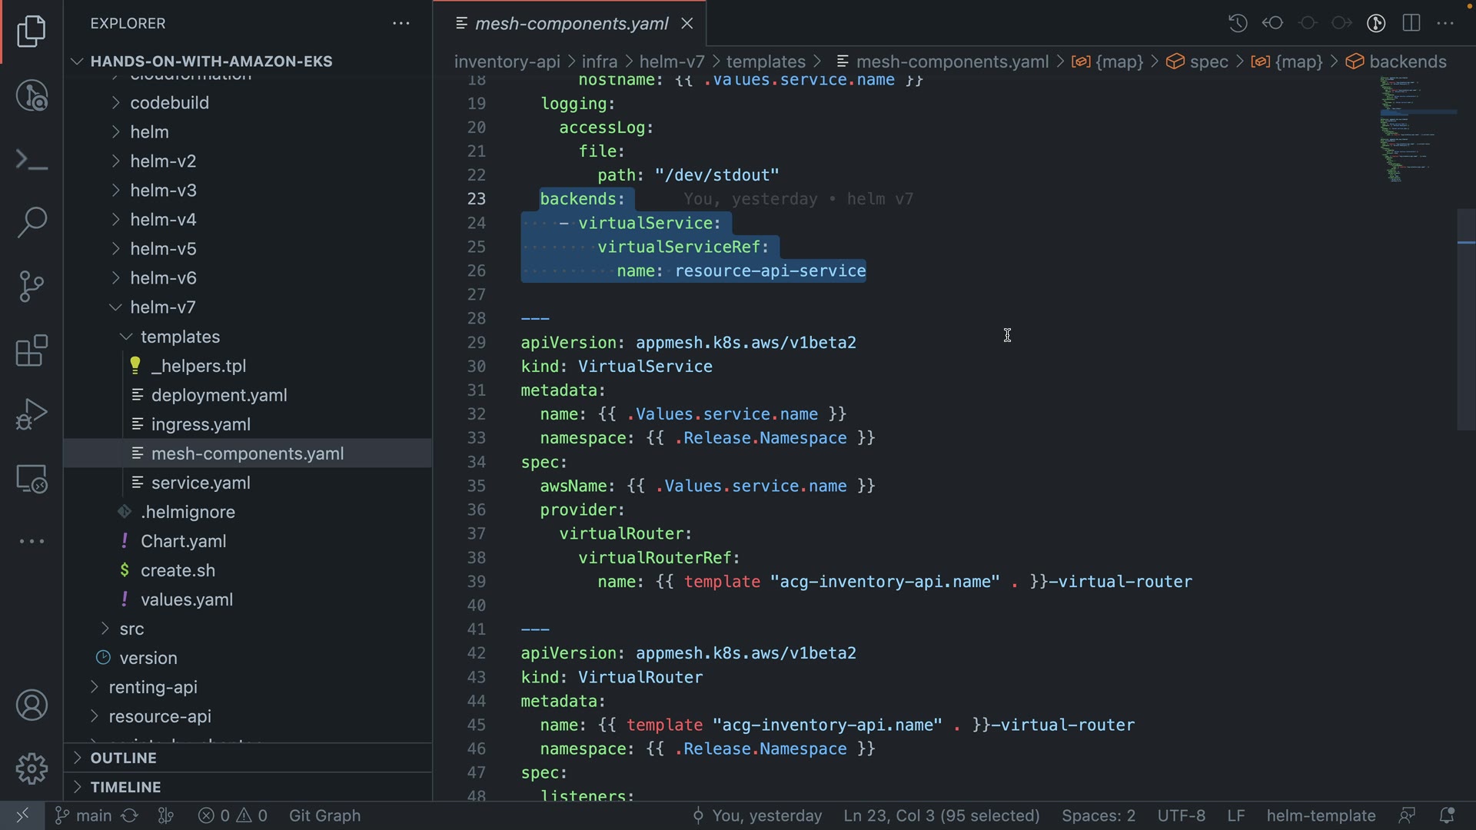Image resolution: width=1476 pixels, height=830 pixels.
Task: Click the Git Graph status bar button
Action: pyautogui.click(x=324, y=815)
